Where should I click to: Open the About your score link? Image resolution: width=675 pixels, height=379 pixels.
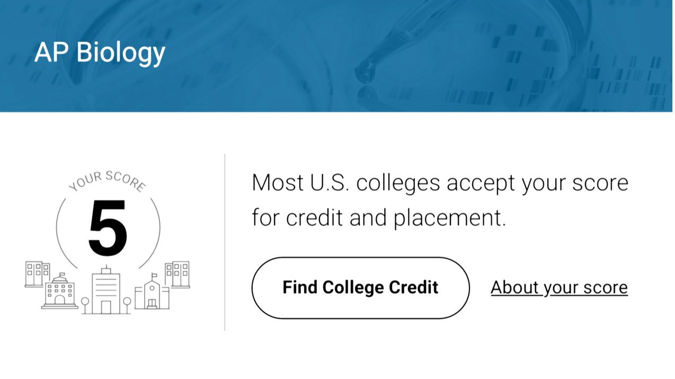click(559, 287)
